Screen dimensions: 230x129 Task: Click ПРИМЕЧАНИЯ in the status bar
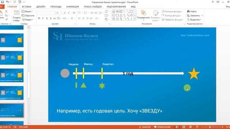point(162,127)
